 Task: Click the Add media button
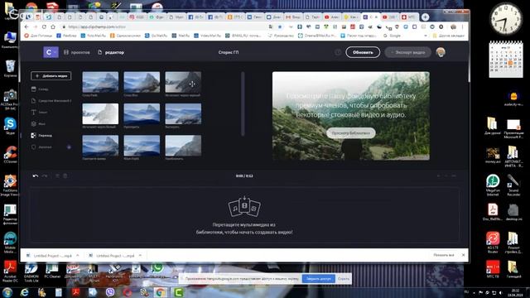51,76
